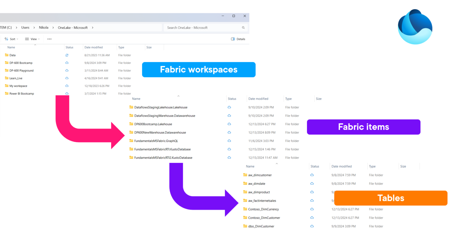
Task: Click the sync status icon next to Data folder
Action: tap(67, 55)
